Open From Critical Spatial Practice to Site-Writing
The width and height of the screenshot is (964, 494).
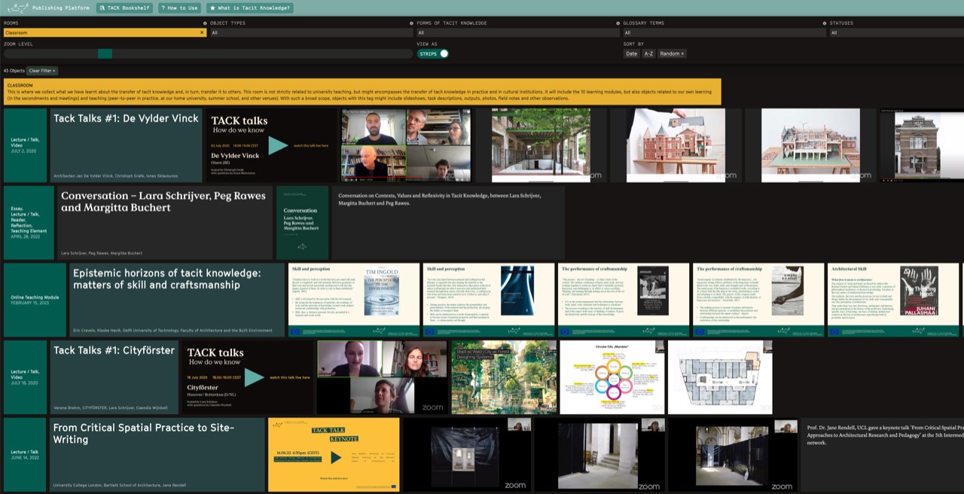144,433
